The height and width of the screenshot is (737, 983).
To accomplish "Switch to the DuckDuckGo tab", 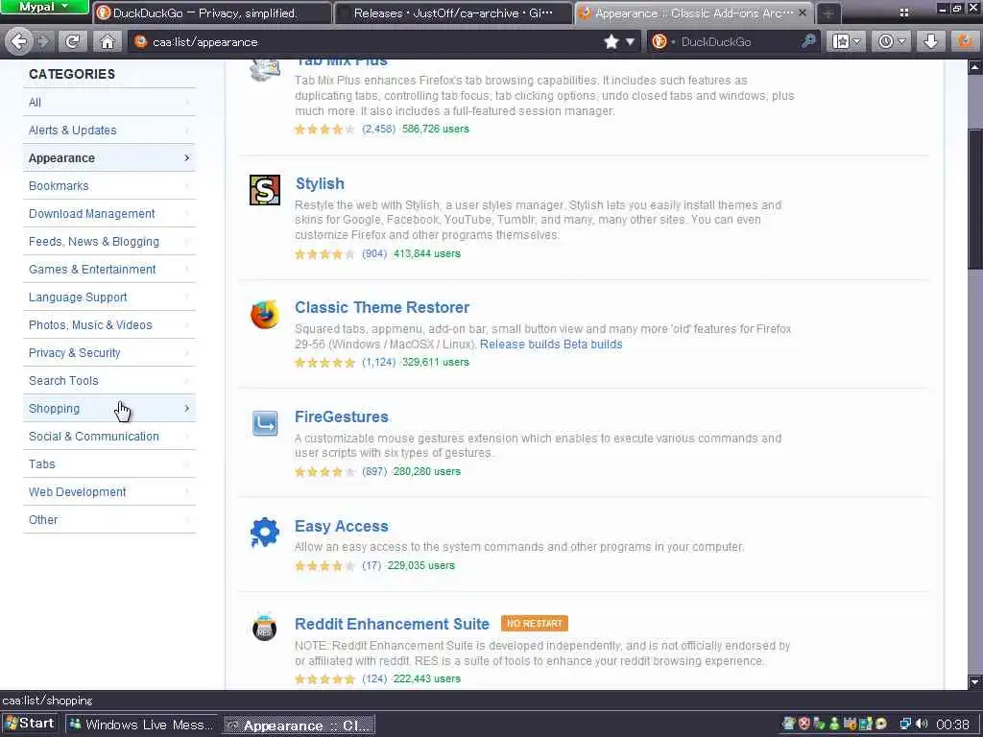I will point(211,13).
